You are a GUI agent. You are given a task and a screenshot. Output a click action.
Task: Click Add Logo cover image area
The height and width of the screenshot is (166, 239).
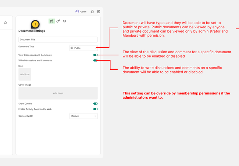tap(58, 93)
